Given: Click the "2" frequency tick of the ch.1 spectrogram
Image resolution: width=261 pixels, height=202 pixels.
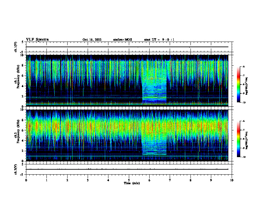Looking at the screenshot, I should click(23, 96).
